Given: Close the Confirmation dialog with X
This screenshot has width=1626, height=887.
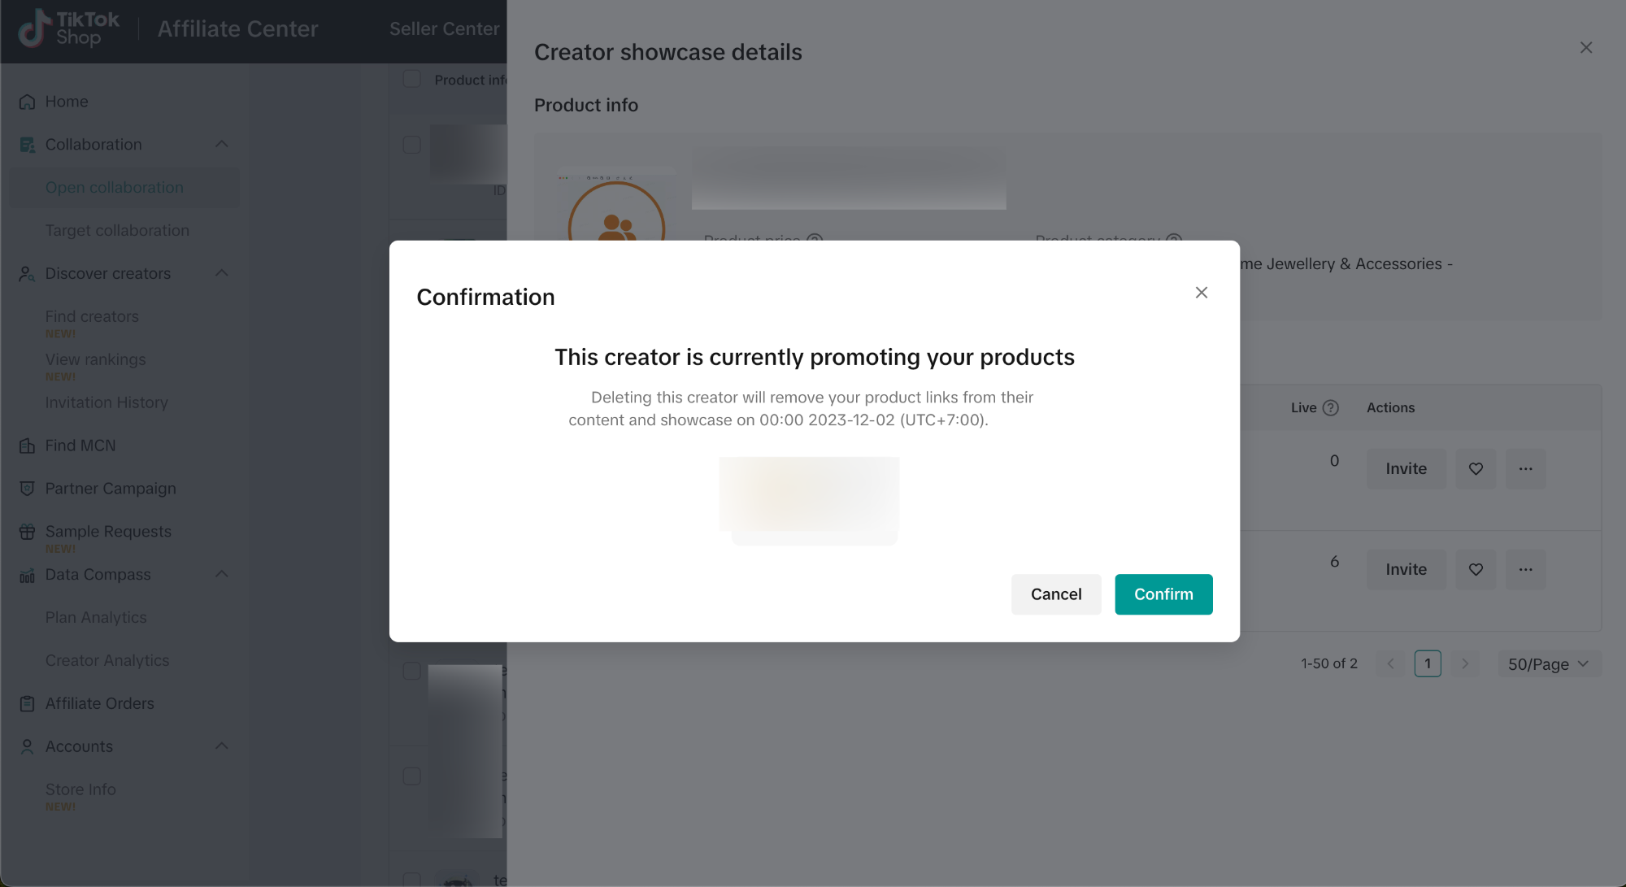Looking at the screenshot, I should tap(1201, 293).
